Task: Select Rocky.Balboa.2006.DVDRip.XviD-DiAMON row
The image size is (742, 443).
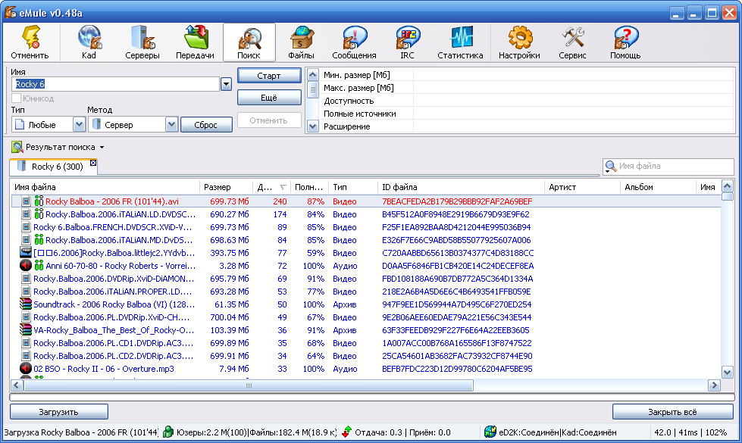Action: [x=366, y=279]
